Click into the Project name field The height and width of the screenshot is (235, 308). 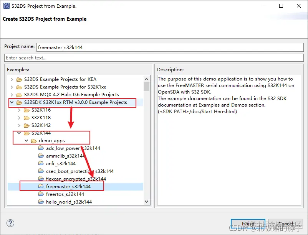(170, 47)
